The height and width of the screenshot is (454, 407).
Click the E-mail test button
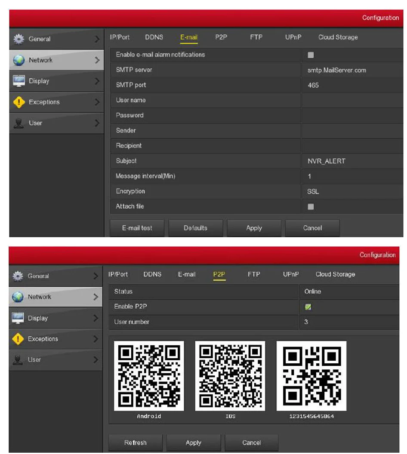coord(137,228)
